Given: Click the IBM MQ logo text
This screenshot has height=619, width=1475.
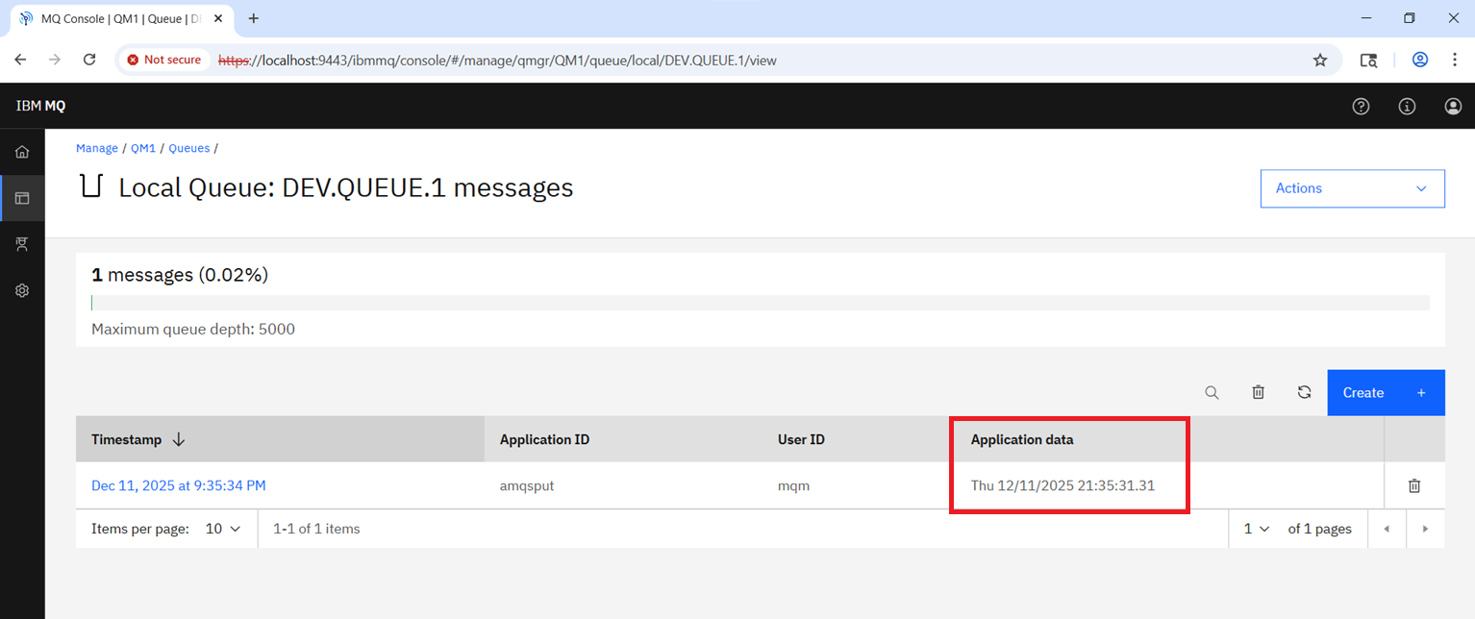Looking at the screenshot, I should (40, 106).
